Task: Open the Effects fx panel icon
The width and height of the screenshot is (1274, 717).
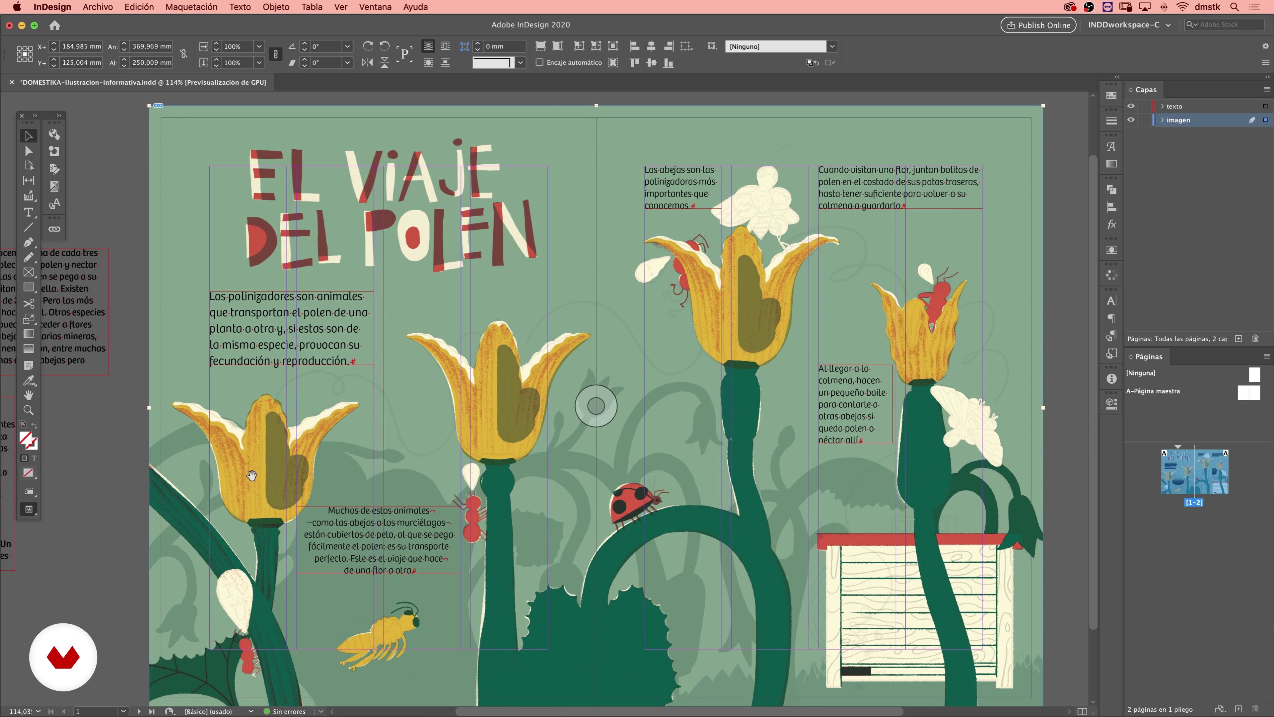Action: click(x=1111, y=225)
